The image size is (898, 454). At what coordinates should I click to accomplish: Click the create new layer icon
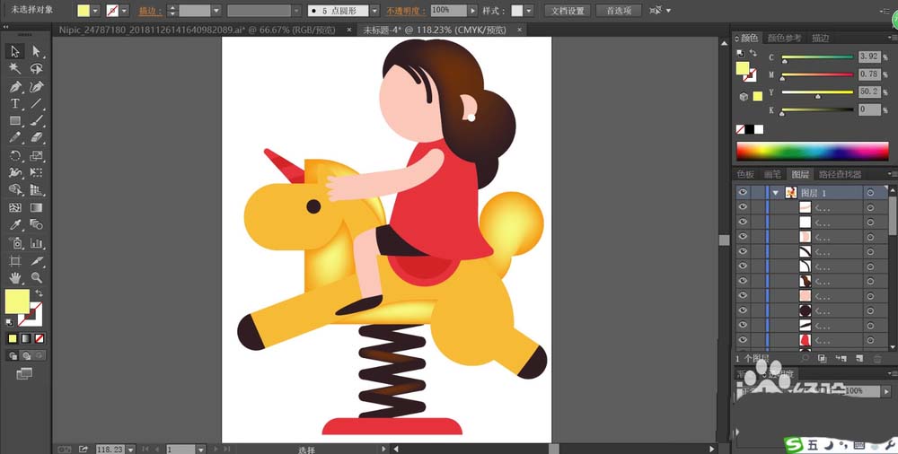point(859,358)
